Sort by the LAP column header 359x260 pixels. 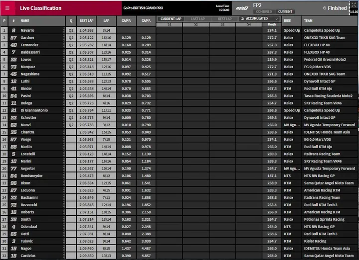tap(106, 21)
